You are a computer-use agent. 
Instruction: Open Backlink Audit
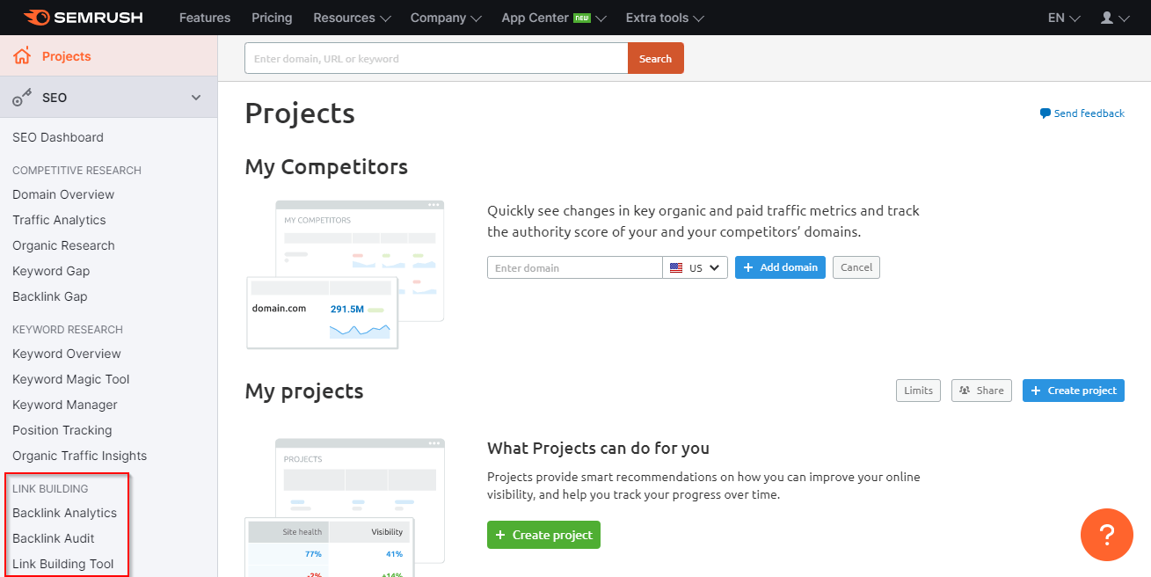click(54, 538)
